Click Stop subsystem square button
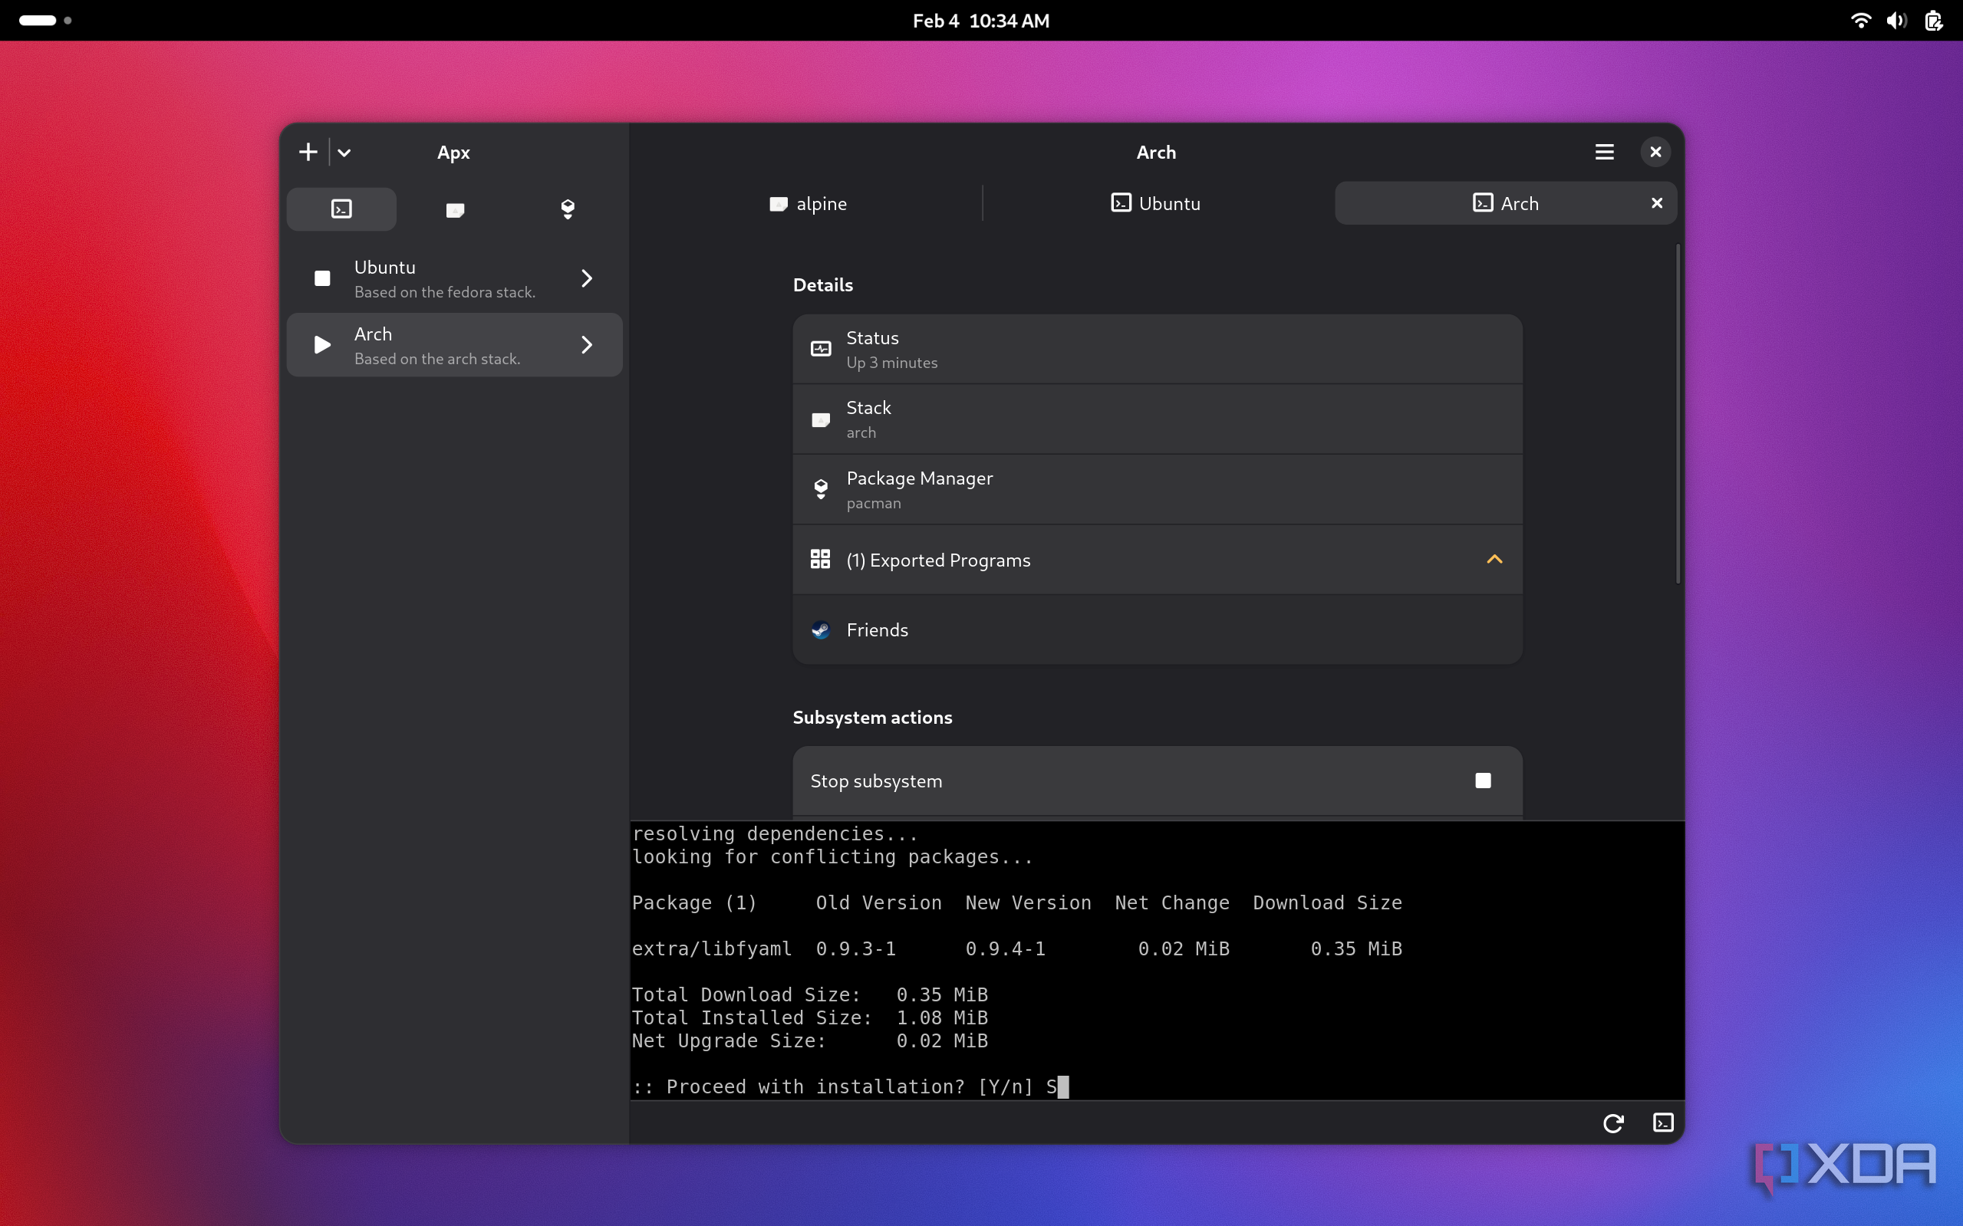1963x1226 pixels. click(1483, 781)
